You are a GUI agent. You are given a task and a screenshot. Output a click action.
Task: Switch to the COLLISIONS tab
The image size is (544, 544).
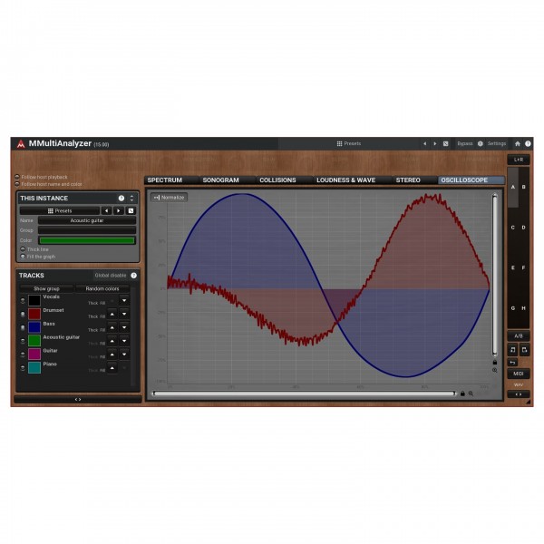point(283,180)
